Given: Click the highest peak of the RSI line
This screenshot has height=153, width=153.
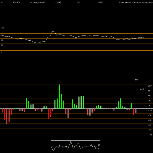Looking at the screenshot, I should click(x=53, y=31).
